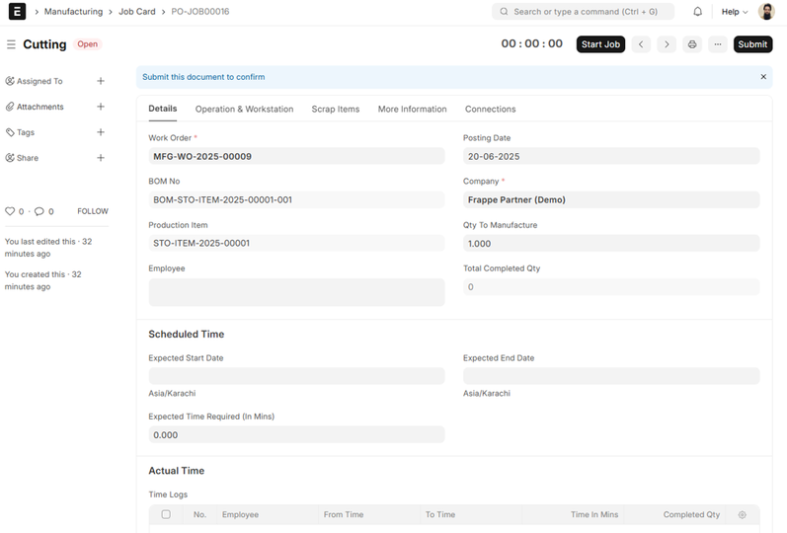787x533 pixels.
Task: Click the Employee input field
Action: (x=296, y=292)
